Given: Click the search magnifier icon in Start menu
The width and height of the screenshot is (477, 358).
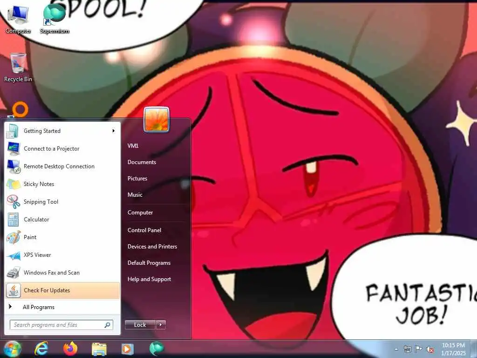Looking at the screenshot, I should tap(108, 325).
